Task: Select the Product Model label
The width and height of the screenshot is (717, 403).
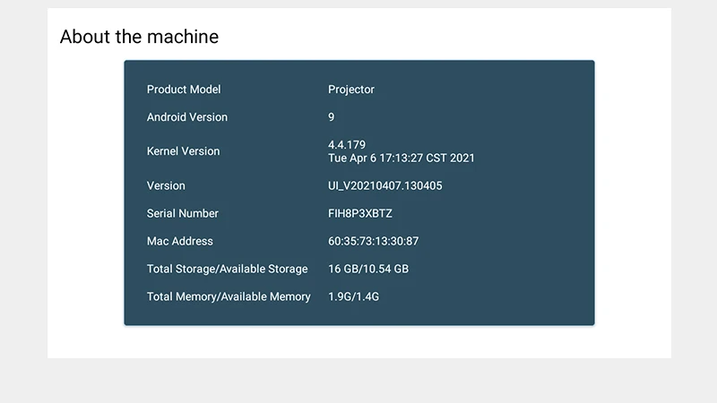Action: [x=184, y=90]
